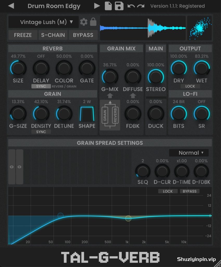Click the FDBK knob
Image resolution: width=221 pixels, height=267 pixels.
tap(133, 114)
